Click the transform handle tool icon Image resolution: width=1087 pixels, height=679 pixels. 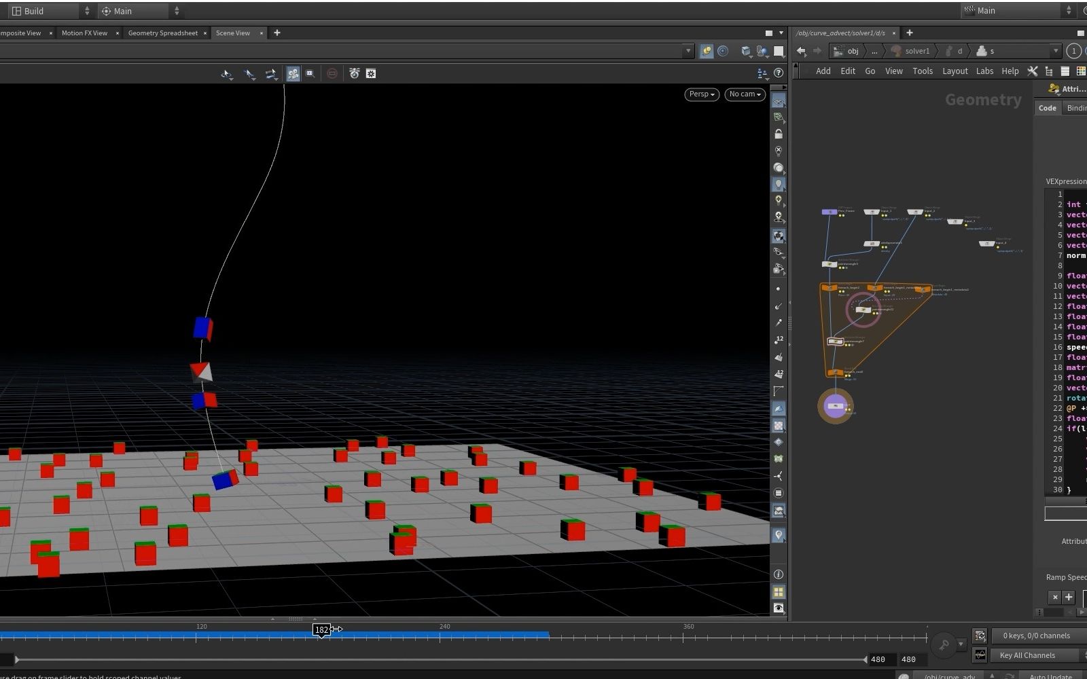point(271,73)
